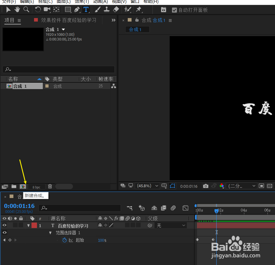The height and width of the screenshot is (265, 275).
Task: Select the Hand tool
Action: click(17, 10)
